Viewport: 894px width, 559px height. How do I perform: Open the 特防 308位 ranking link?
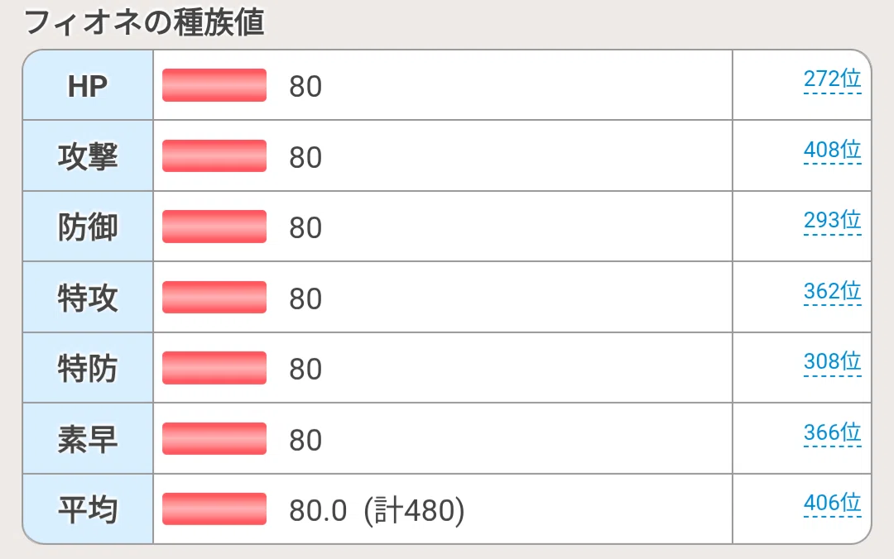(x=832, y=361)
